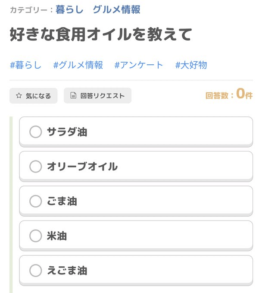Click the えごま油 option label text

[x=67, y=271]
